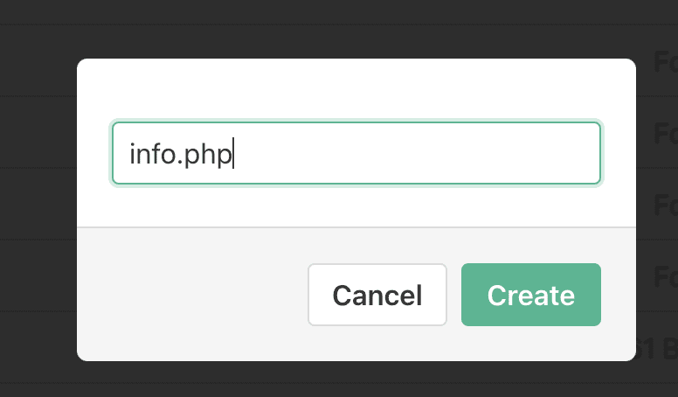
Task: Click the first partially hidden "Fo" row
Action: click(665, 61)
